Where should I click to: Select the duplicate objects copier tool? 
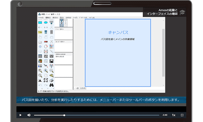[40, 42]
